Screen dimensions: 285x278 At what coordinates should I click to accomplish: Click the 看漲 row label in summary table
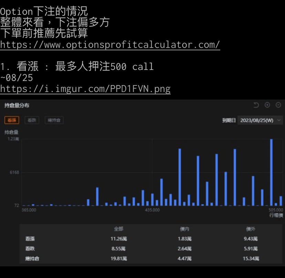(30, 238)
